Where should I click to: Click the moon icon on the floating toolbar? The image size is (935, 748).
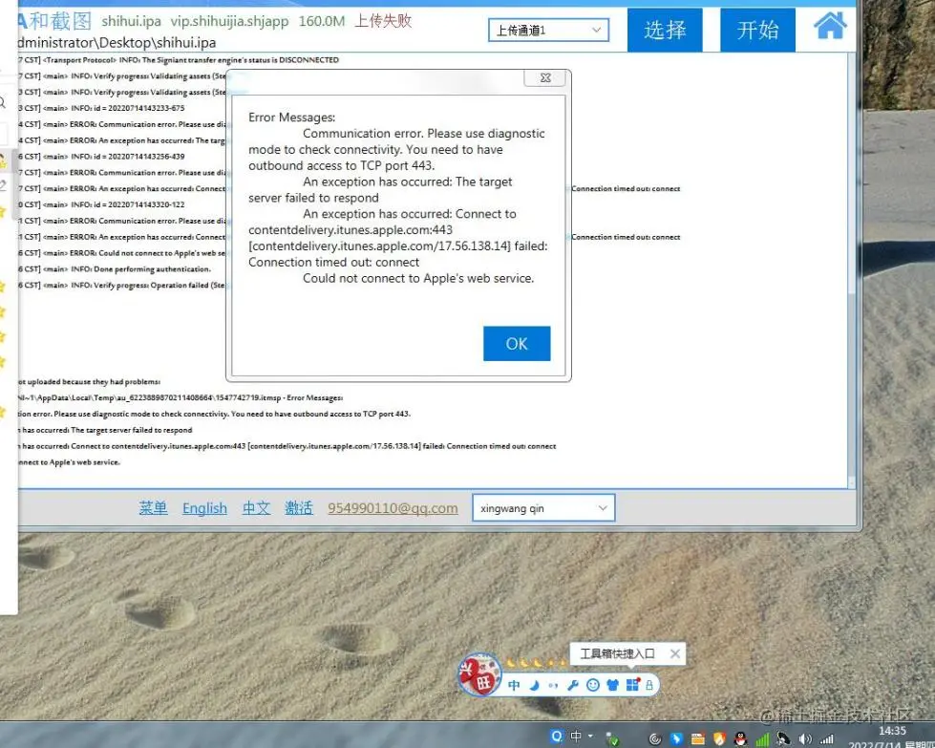pyautogui.click(x=536, y=685)
